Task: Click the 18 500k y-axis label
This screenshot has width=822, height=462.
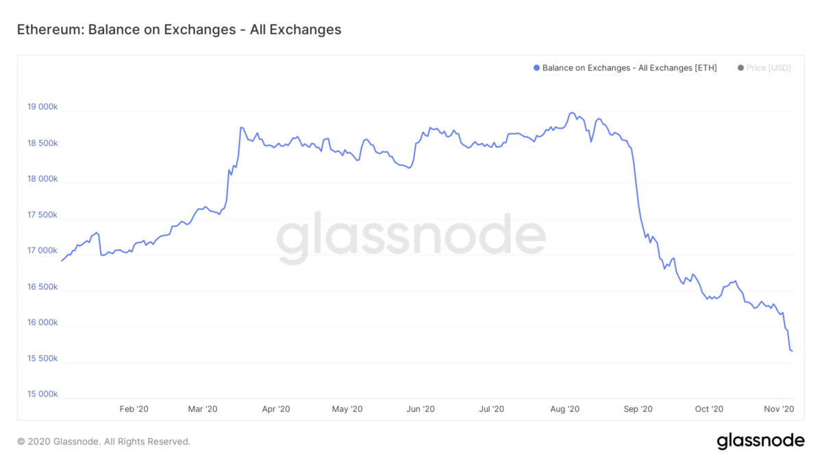Action: [42, 144]
